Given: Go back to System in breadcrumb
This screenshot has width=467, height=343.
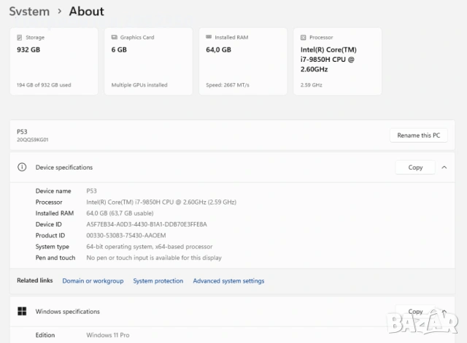Looking at the screenshot, I should tap(30, 12).
